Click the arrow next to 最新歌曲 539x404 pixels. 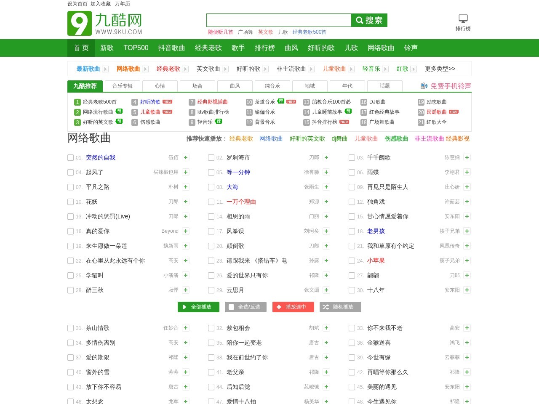pyautogui.click(x=105, y=69)
